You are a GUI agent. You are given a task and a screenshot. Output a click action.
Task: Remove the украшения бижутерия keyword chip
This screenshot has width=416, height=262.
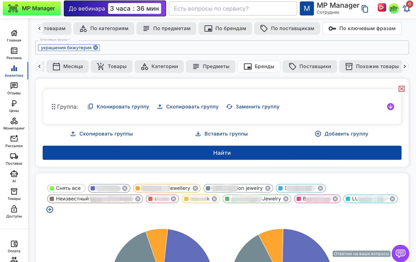(x=96, y=48)
